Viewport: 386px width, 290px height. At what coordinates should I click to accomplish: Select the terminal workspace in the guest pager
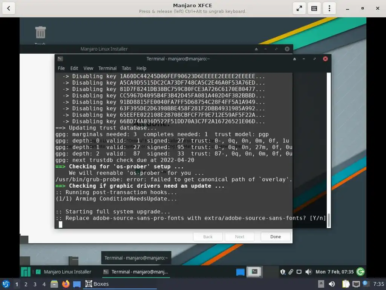pos(254,272)
